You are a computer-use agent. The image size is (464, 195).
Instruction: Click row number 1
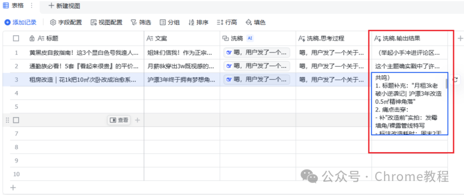pos(16,53)
